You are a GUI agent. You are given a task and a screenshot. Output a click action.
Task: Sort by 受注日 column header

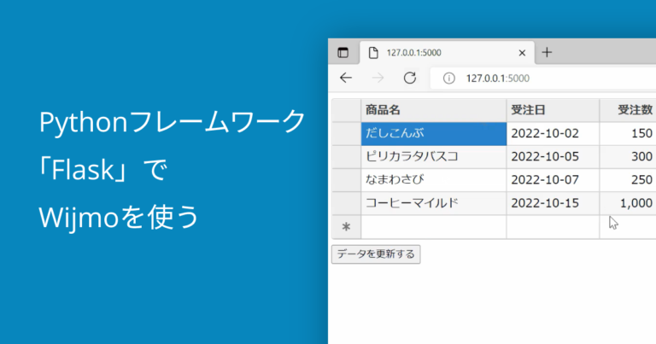click(x=553, y=110)
